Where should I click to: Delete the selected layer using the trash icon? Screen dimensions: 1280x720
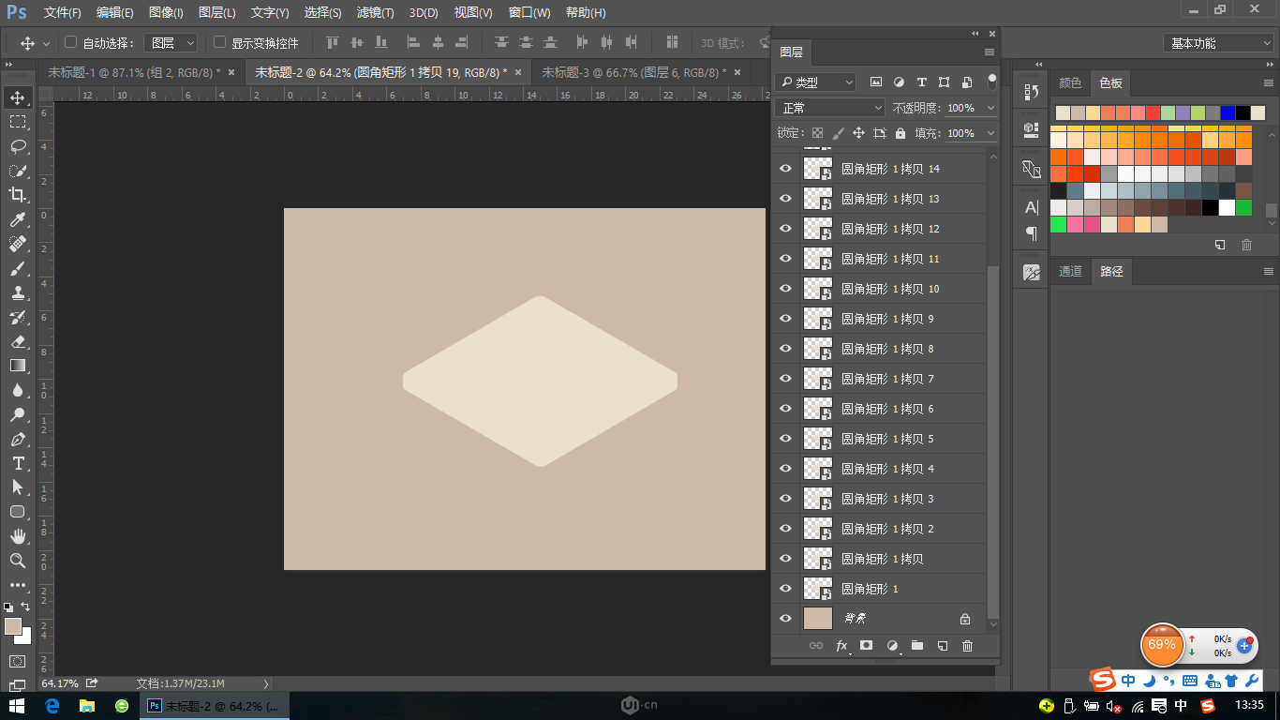[x=967, y=646]
